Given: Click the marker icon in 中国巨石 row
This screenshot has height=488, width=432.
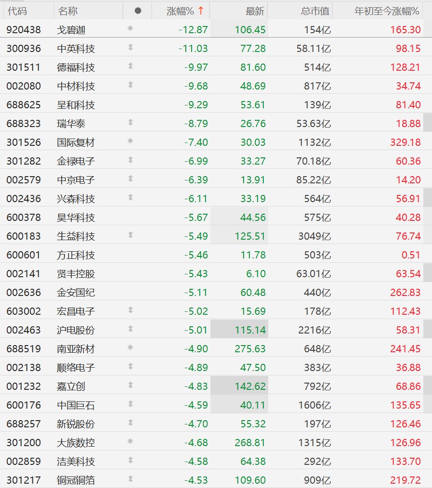Looking at the screenshot, I should [x=131, y=404].
